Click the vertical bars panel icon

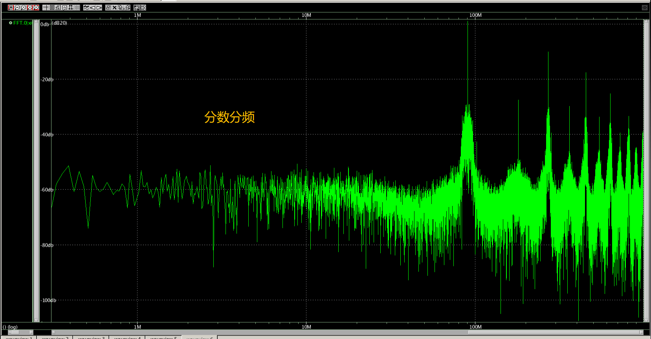click(x=52, y=7)
